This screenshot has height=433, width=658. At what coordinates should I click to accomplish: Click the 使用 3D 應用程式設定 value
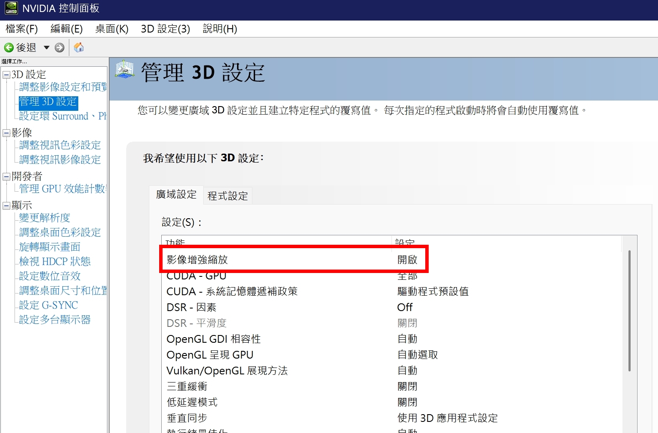(x=448, y=418)
